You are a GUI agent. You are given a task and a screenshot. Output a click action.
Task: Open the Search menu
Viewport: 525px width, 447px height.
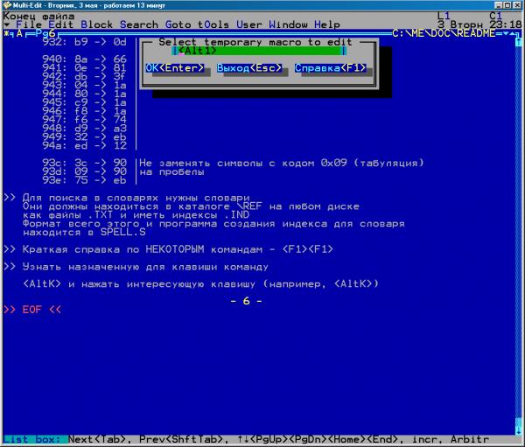pos(139,24)
